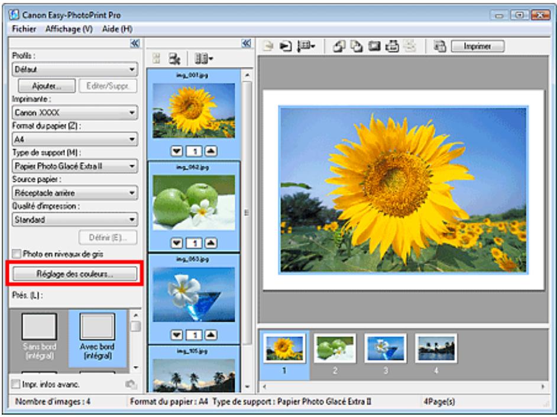Open the Imprimante dropdown showing Canon XXXX

tap(75, 113)
